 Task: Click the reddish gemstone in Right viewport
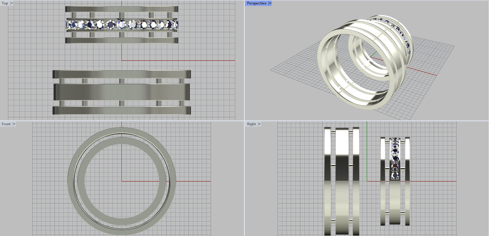pos(395,166)
